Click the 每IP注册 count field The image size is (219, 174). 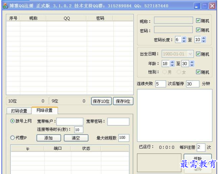201,147
